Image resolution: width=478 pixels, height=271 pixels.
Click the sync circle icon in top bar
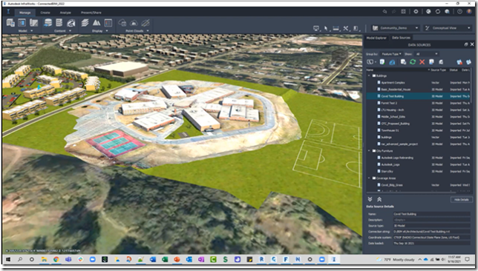(438, 12)
